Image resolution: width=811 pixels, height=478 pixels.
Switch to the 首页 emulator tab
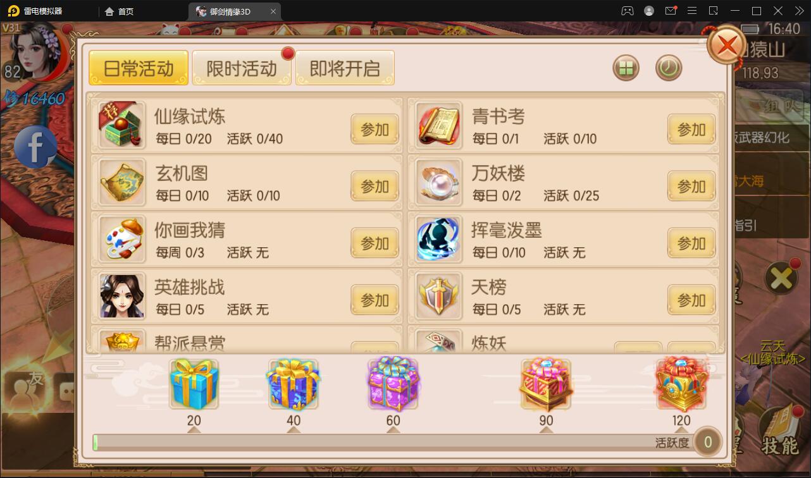click(x=119, y=11)
